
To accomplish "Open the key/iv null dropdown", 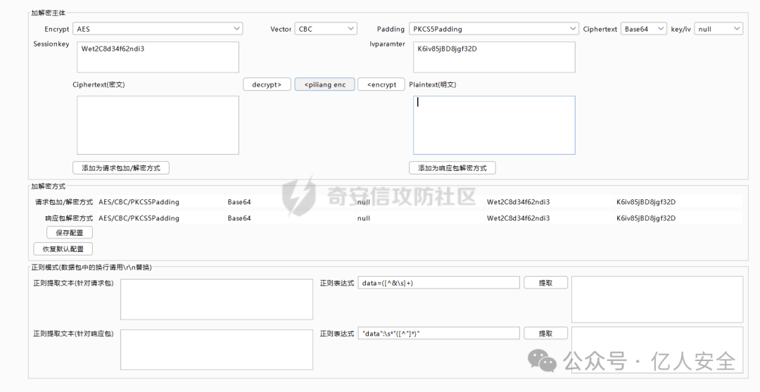I will 718,29.
